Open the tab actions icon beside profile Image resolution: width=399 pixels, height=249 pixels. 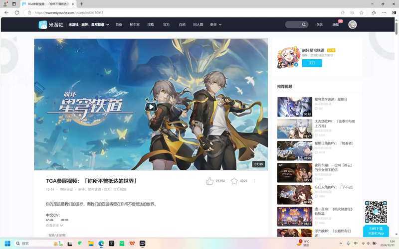14,4
